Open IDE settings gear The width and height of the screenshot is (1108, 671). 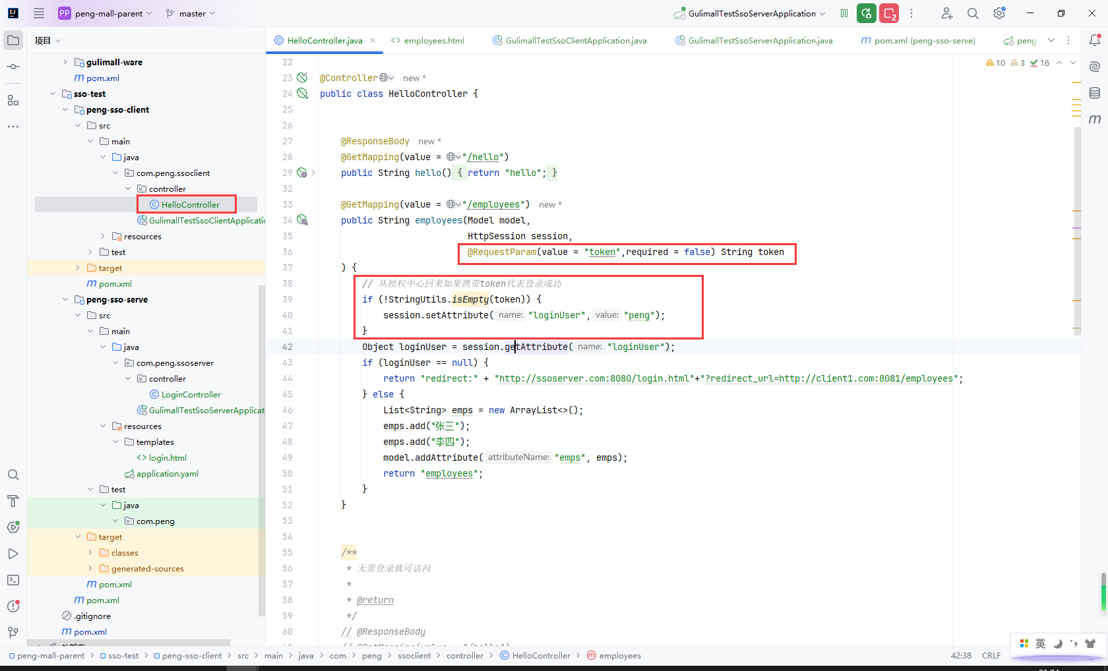[x=999, y=13]
